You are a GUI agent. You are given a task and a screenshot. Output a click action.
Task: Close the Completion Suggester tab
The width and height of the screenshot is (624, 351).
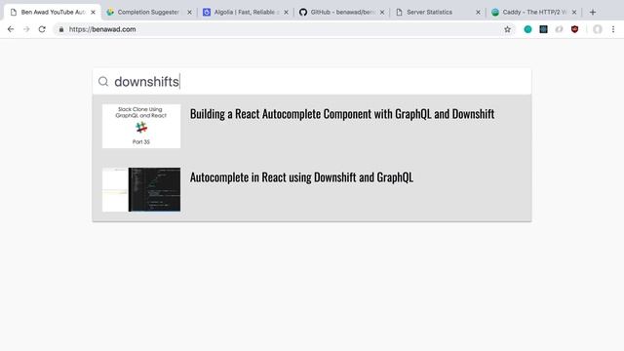[x=189, y=13]
